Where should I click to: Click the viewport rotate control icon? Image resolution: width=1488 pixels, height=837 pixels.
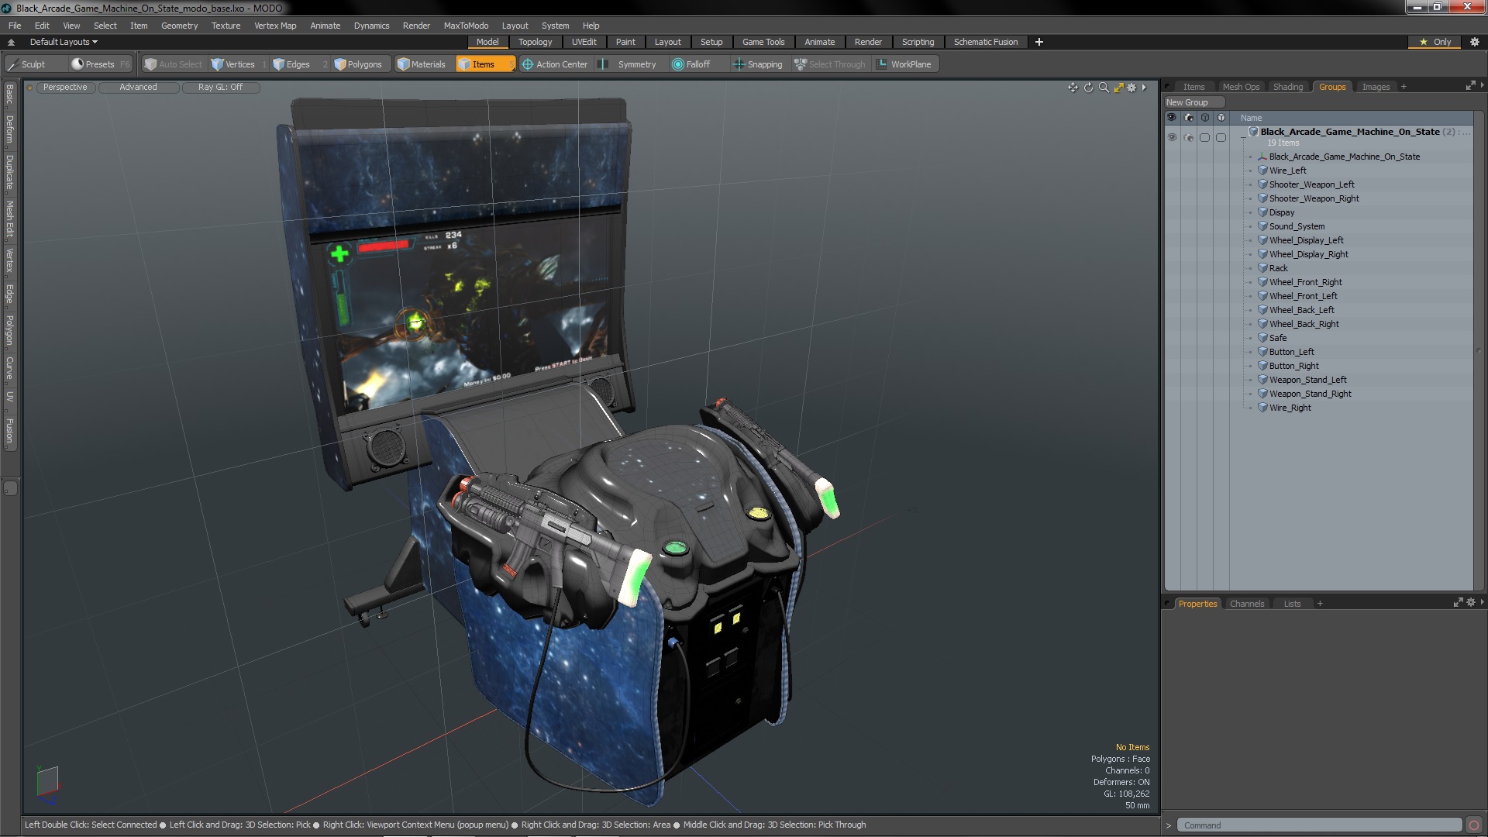point(1088,88)
